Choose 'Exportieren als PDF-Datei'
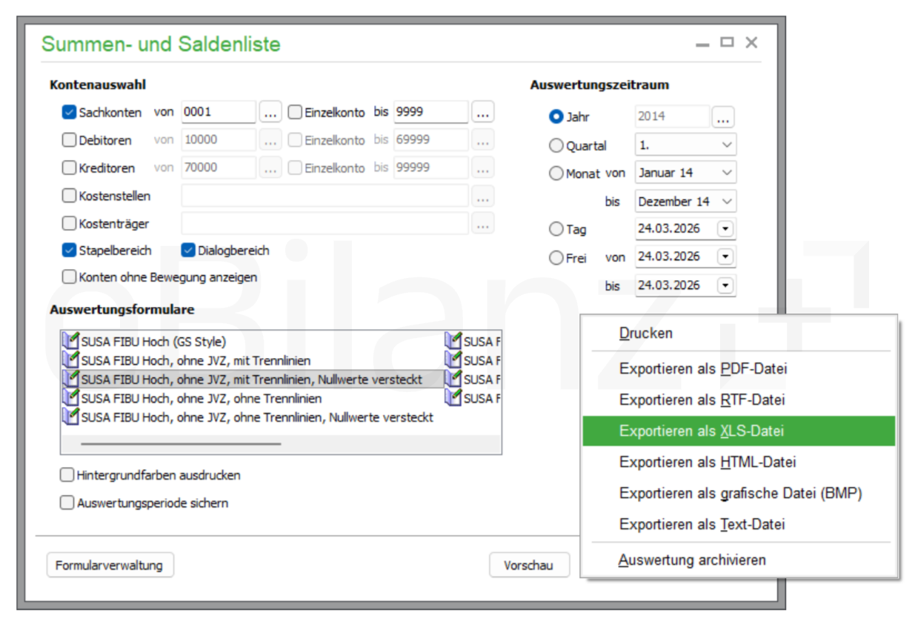This screenshot has height=630, width=915. click(739, 368)
